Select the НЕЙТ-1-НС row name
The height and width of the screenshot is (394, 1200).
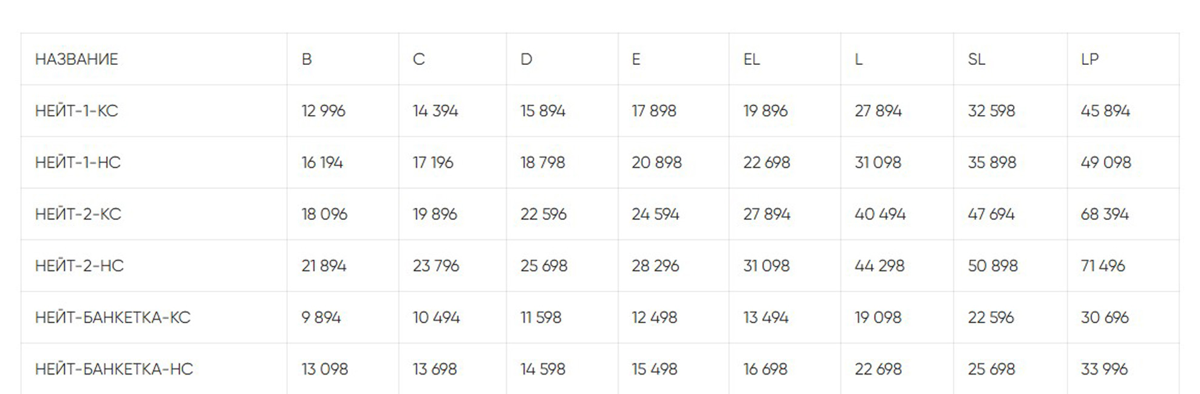[78, 162]
